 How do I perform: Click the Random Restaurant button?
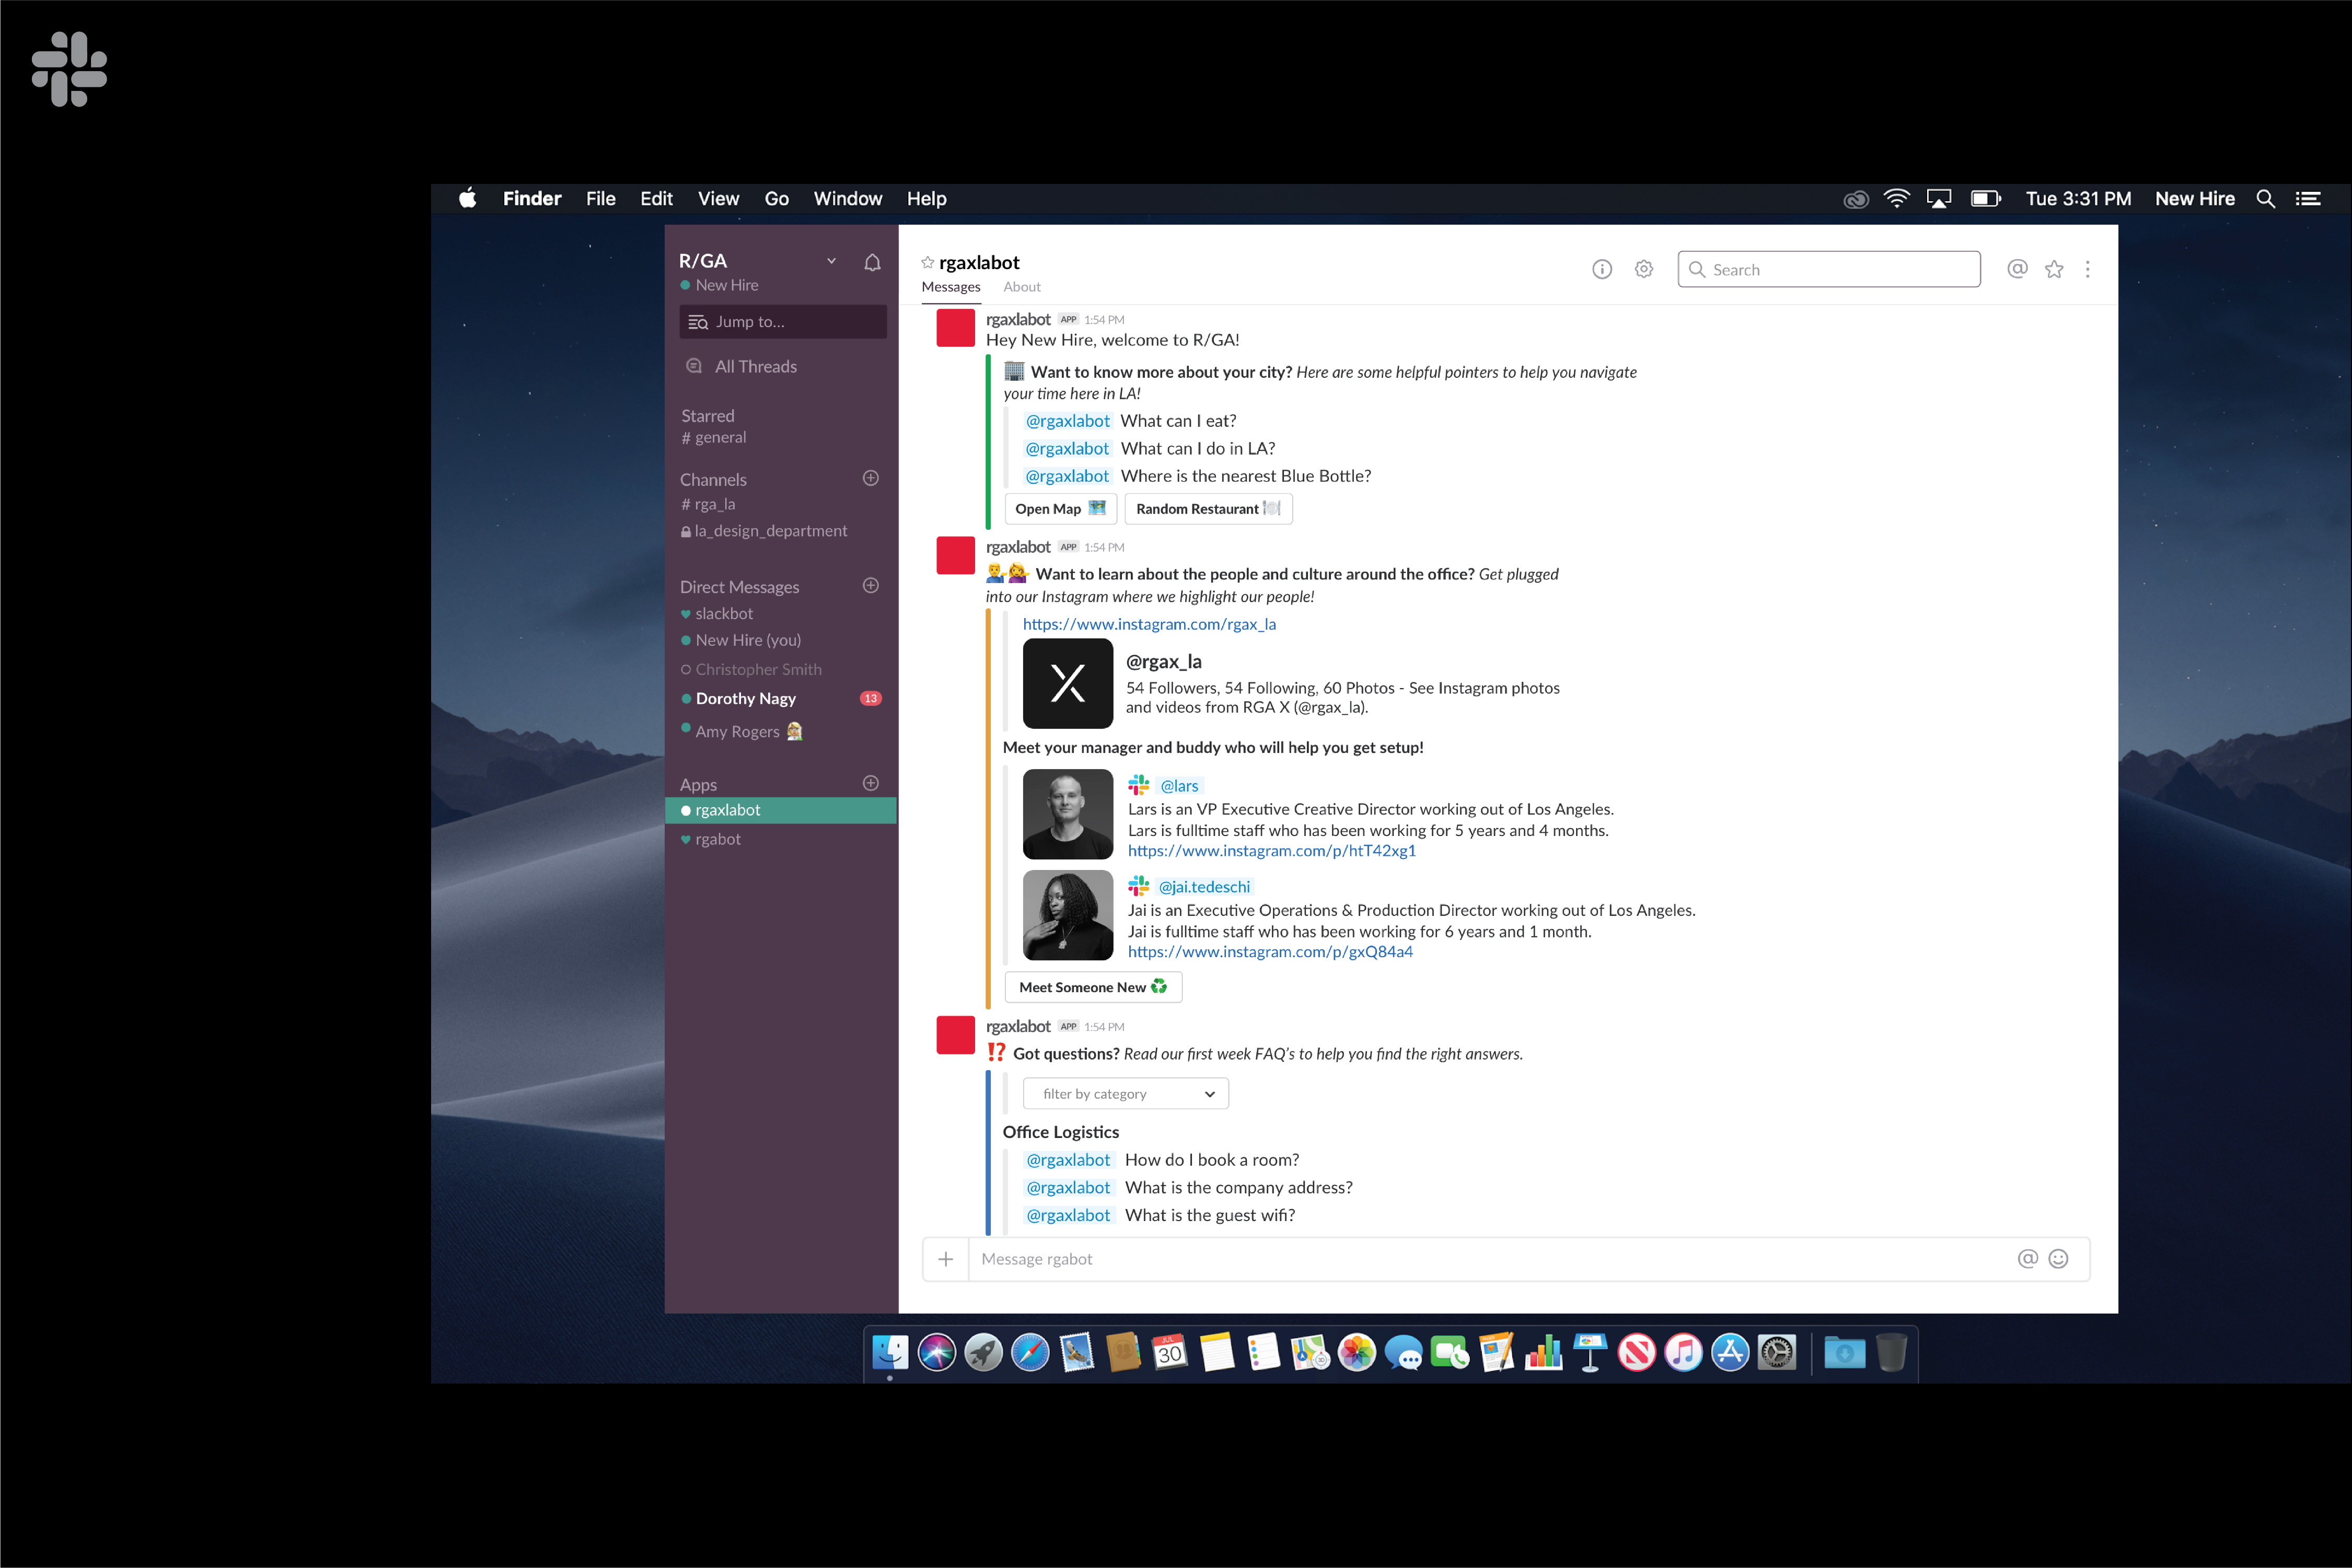1208,509
